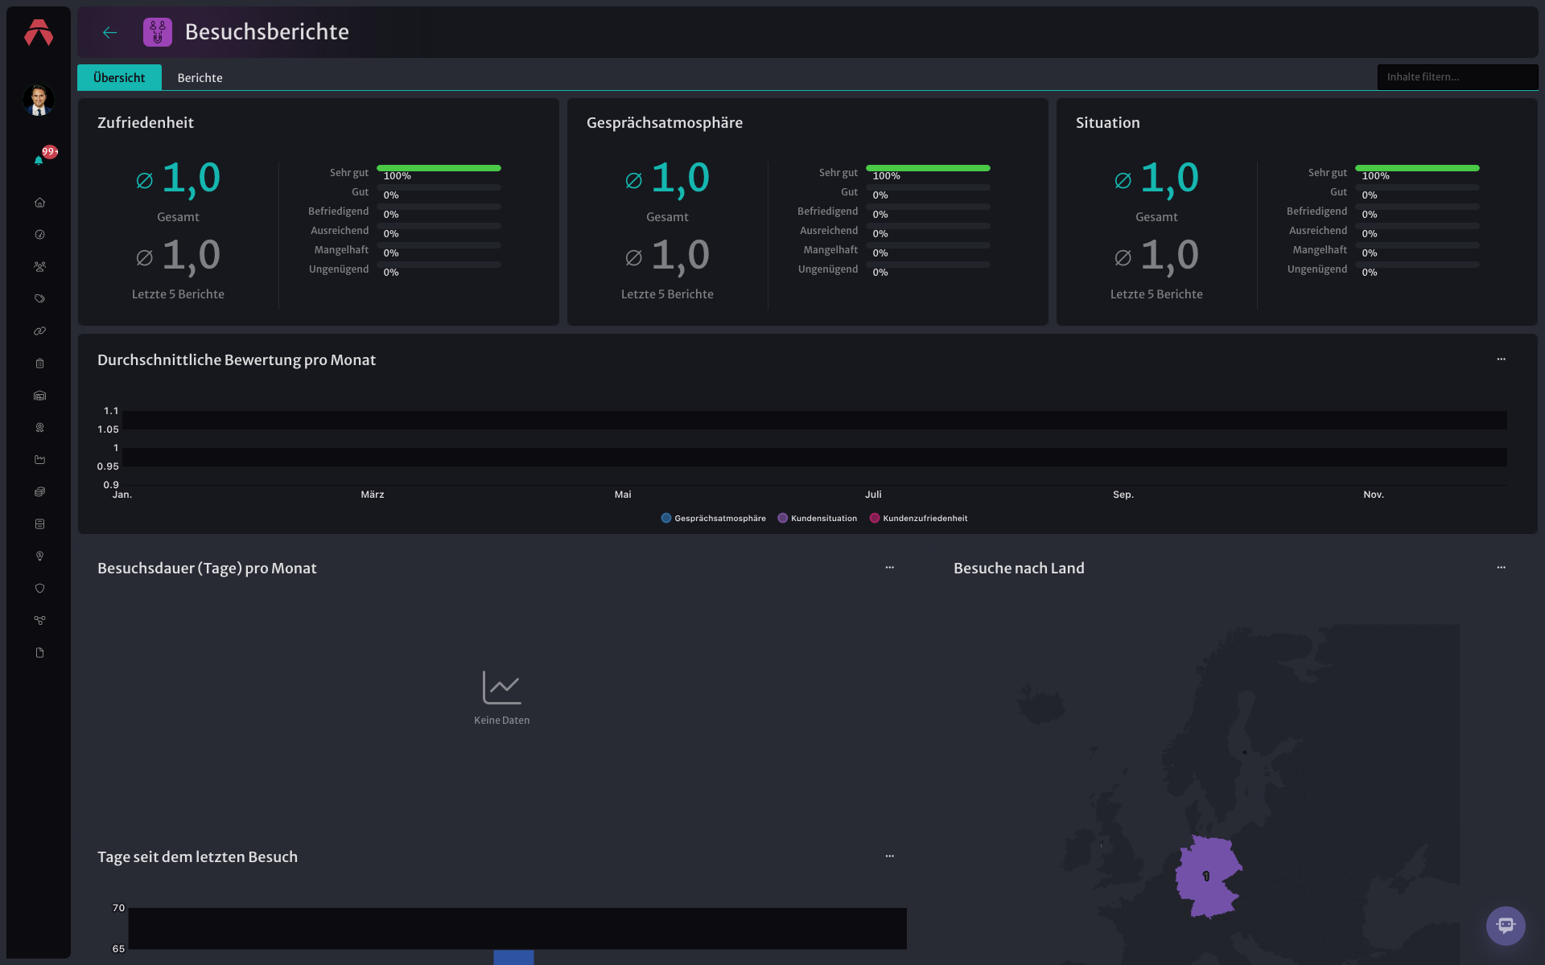Go back with the arrow icon
Viewport: 1545px width, 965px height.
click(110, 32)
